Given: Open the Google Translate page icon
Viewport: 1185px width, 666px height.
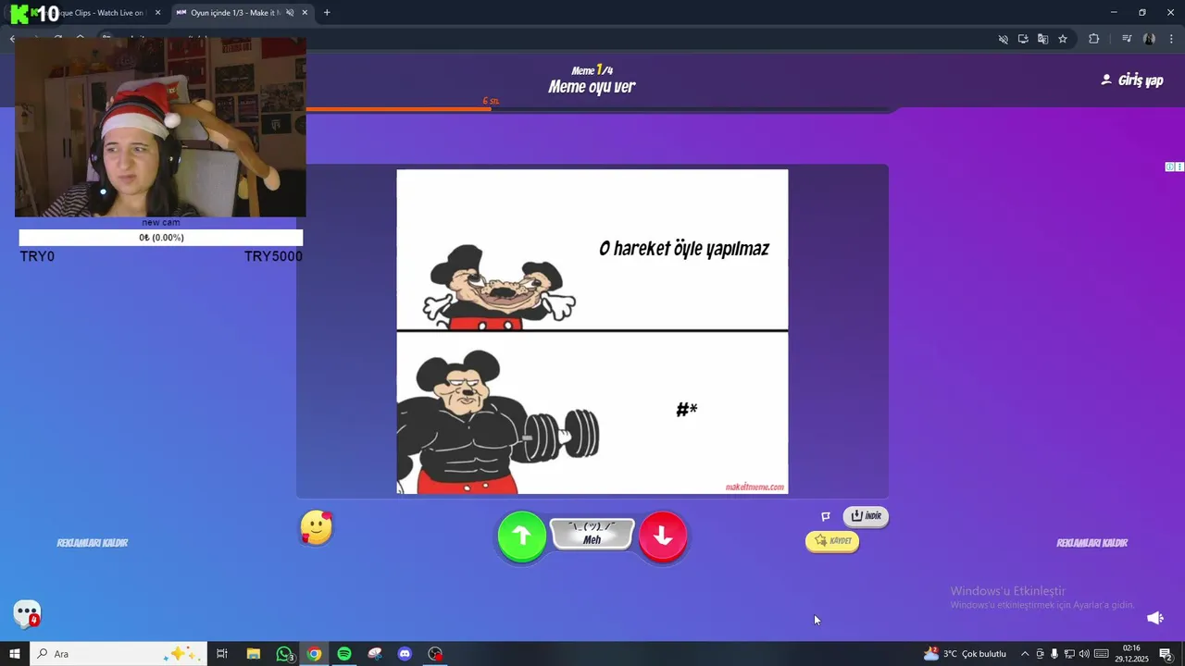Looking at the screenshot, I should tap(1042, 39).
